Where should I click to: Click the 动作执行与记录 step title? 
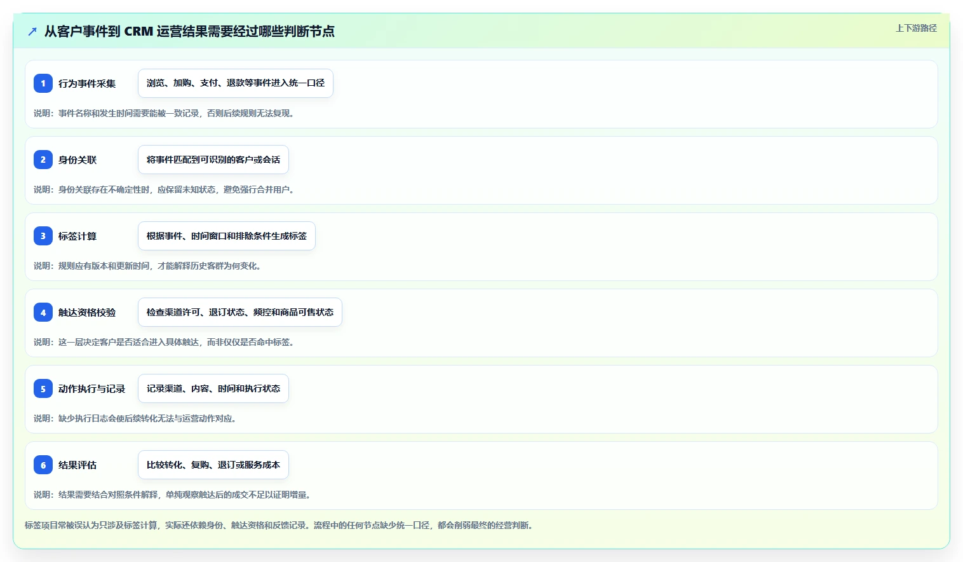[x=92, y=388]
